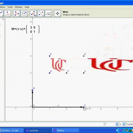Open the Slider tool submenu arrow
This screenshot has width=133, height=133.
tap(51, 16)
